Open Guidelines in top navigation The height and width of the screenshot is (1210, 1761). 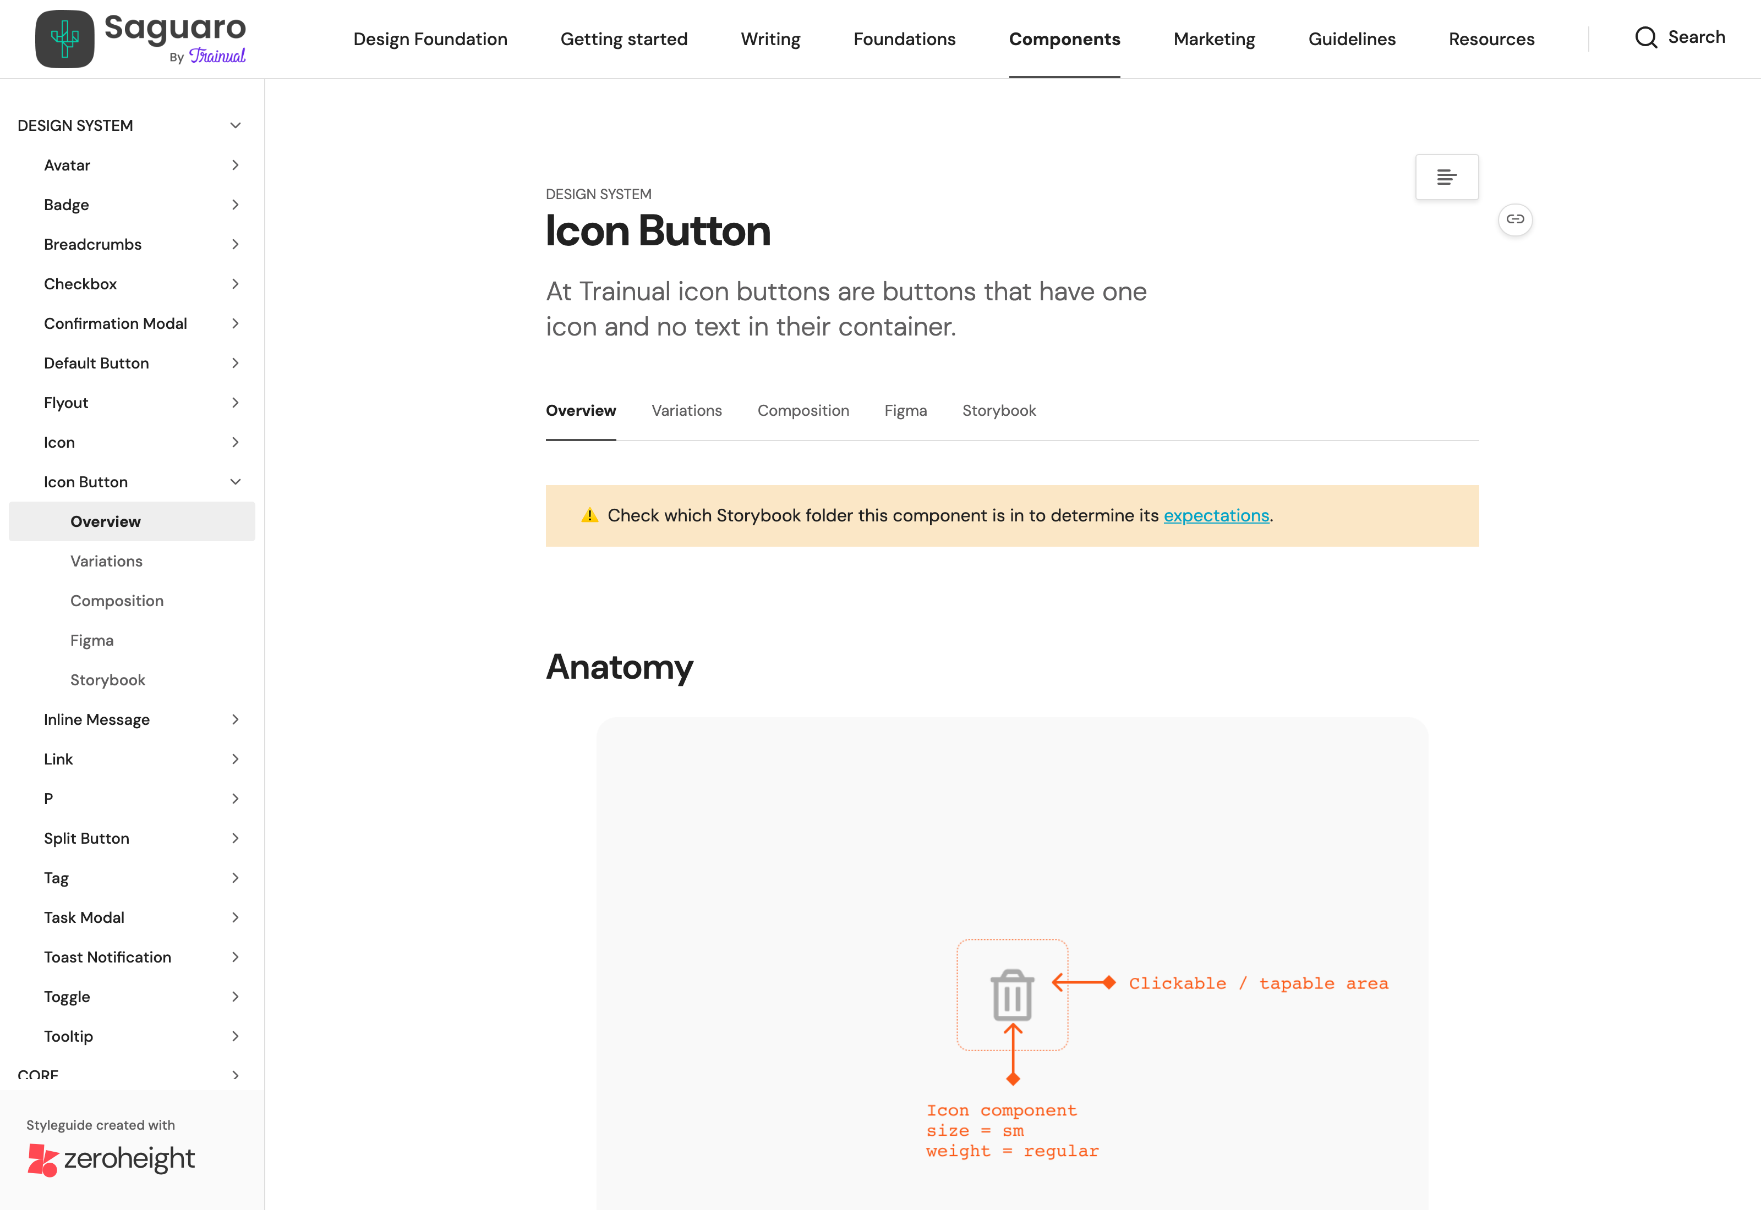coord(1352,38)
